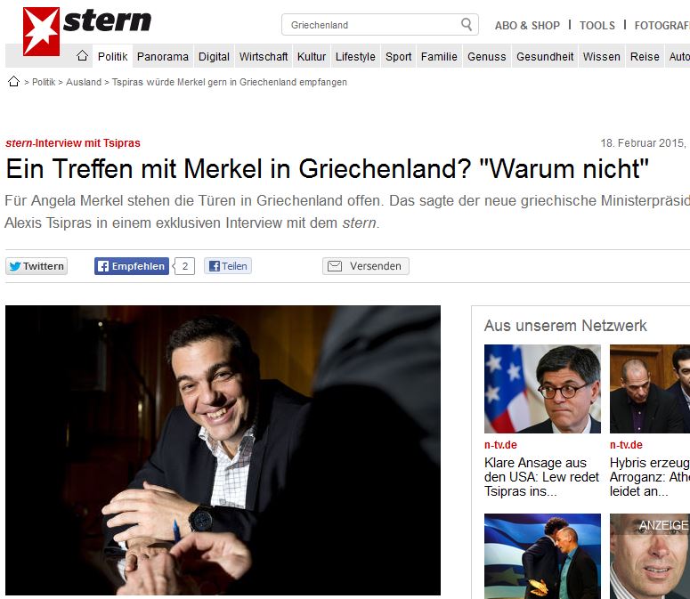Screen dimensions: 690x599
Task: Open the main Tsipras article photo
Action: 223,449
